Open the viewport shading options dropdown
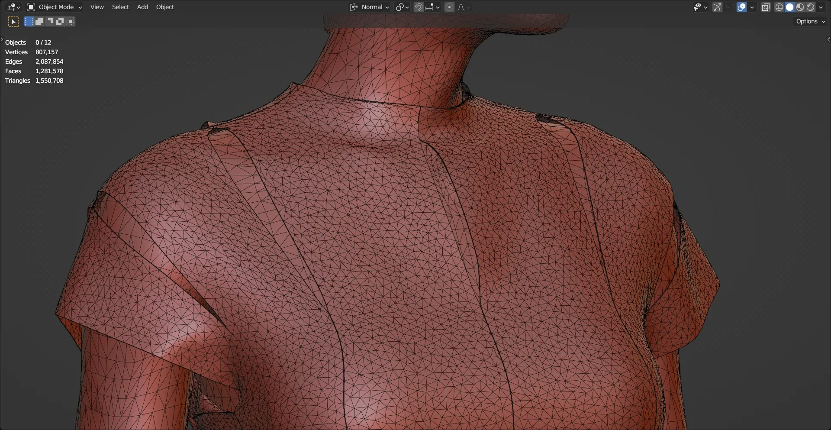831x430 pixels. point(821,7)
